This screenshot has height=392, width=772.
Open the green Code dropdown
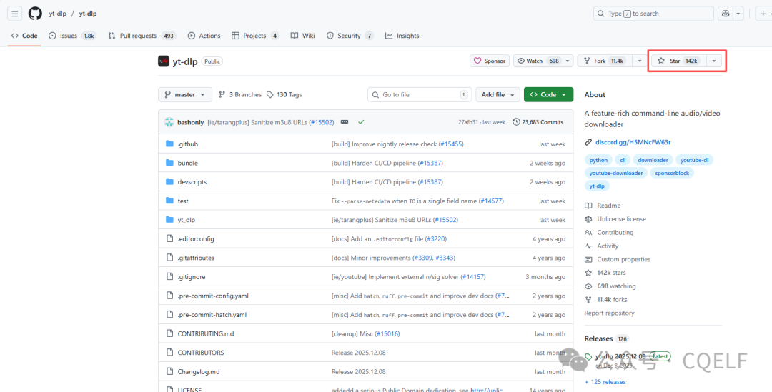548,94
